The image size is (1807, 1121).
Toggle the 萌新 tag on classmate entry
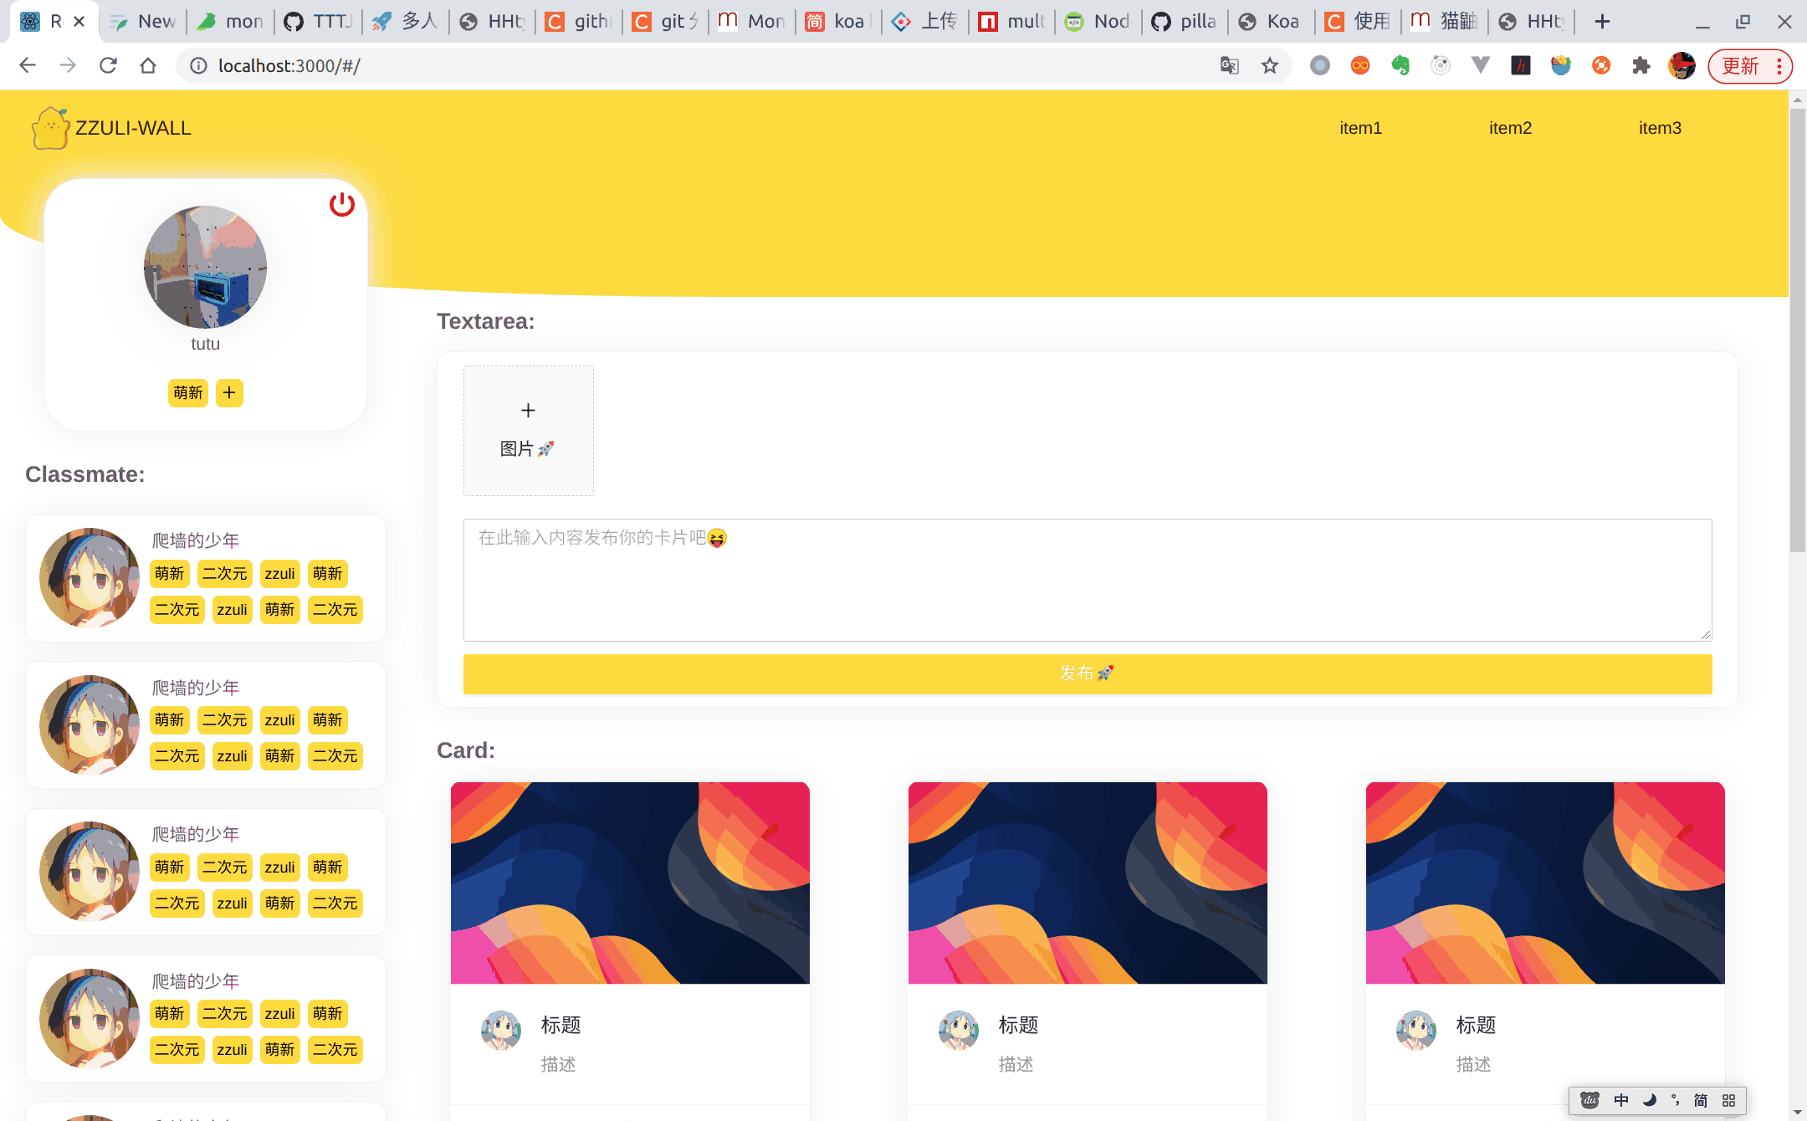(x=168, y=572)
